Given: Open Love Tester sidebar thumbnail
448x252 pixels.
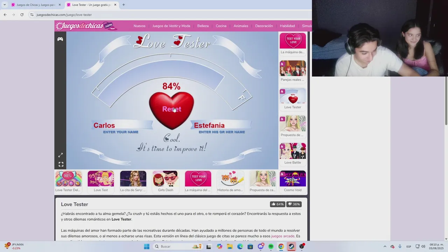Looking at the screenshot, I should pos(293,99).
